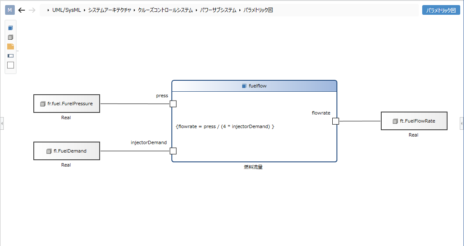Select the orange note palette tool
This screenshot has height=246, width=464.
point(11,46)
